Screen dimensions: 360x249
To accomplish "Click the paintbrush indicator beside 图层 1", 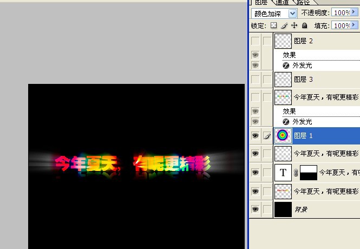I will click(267, 136).
